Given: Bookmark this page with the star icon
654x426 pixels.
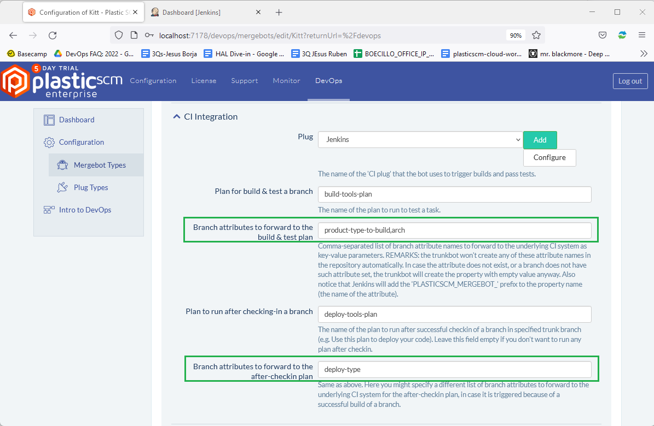Looking at the screenshot, I should (x=536, y=35).
